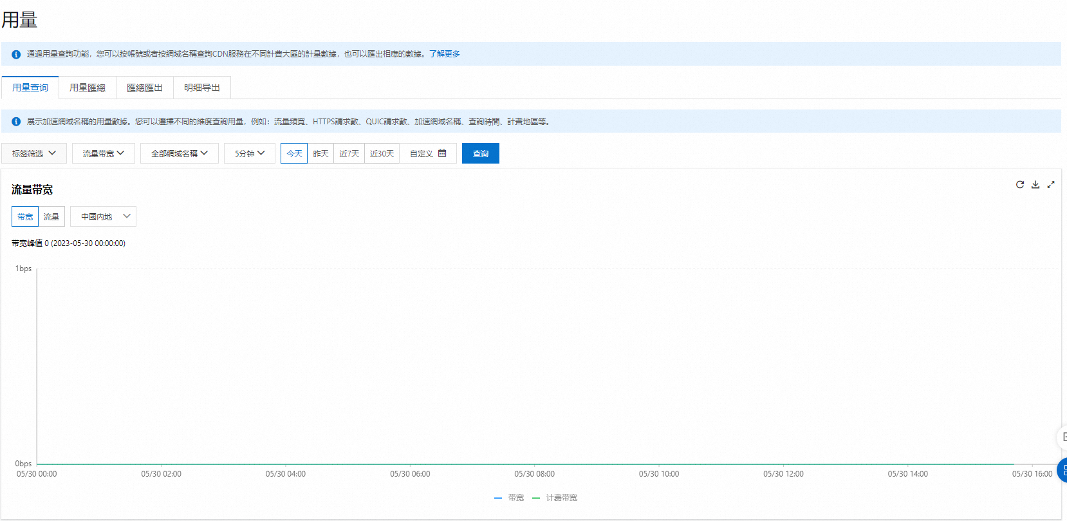This screenshot has width=1067, height=521.
Task: Open the 用量匯總 tab
Action: click(88, 88)
